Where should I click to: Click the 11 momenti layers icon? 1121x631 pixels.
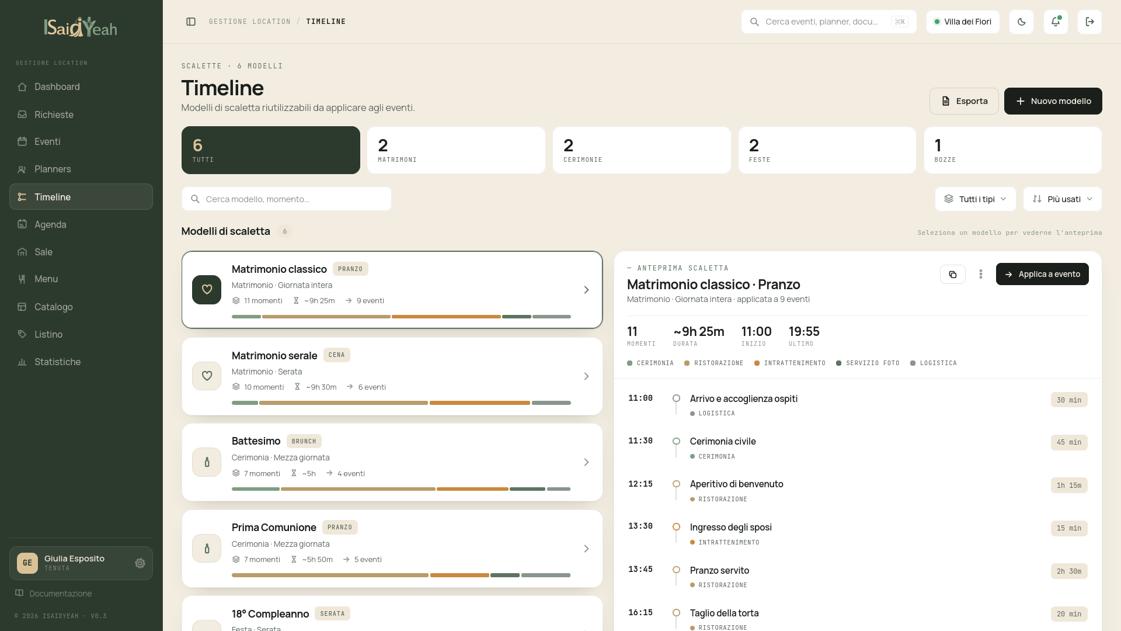click(236, 301)
